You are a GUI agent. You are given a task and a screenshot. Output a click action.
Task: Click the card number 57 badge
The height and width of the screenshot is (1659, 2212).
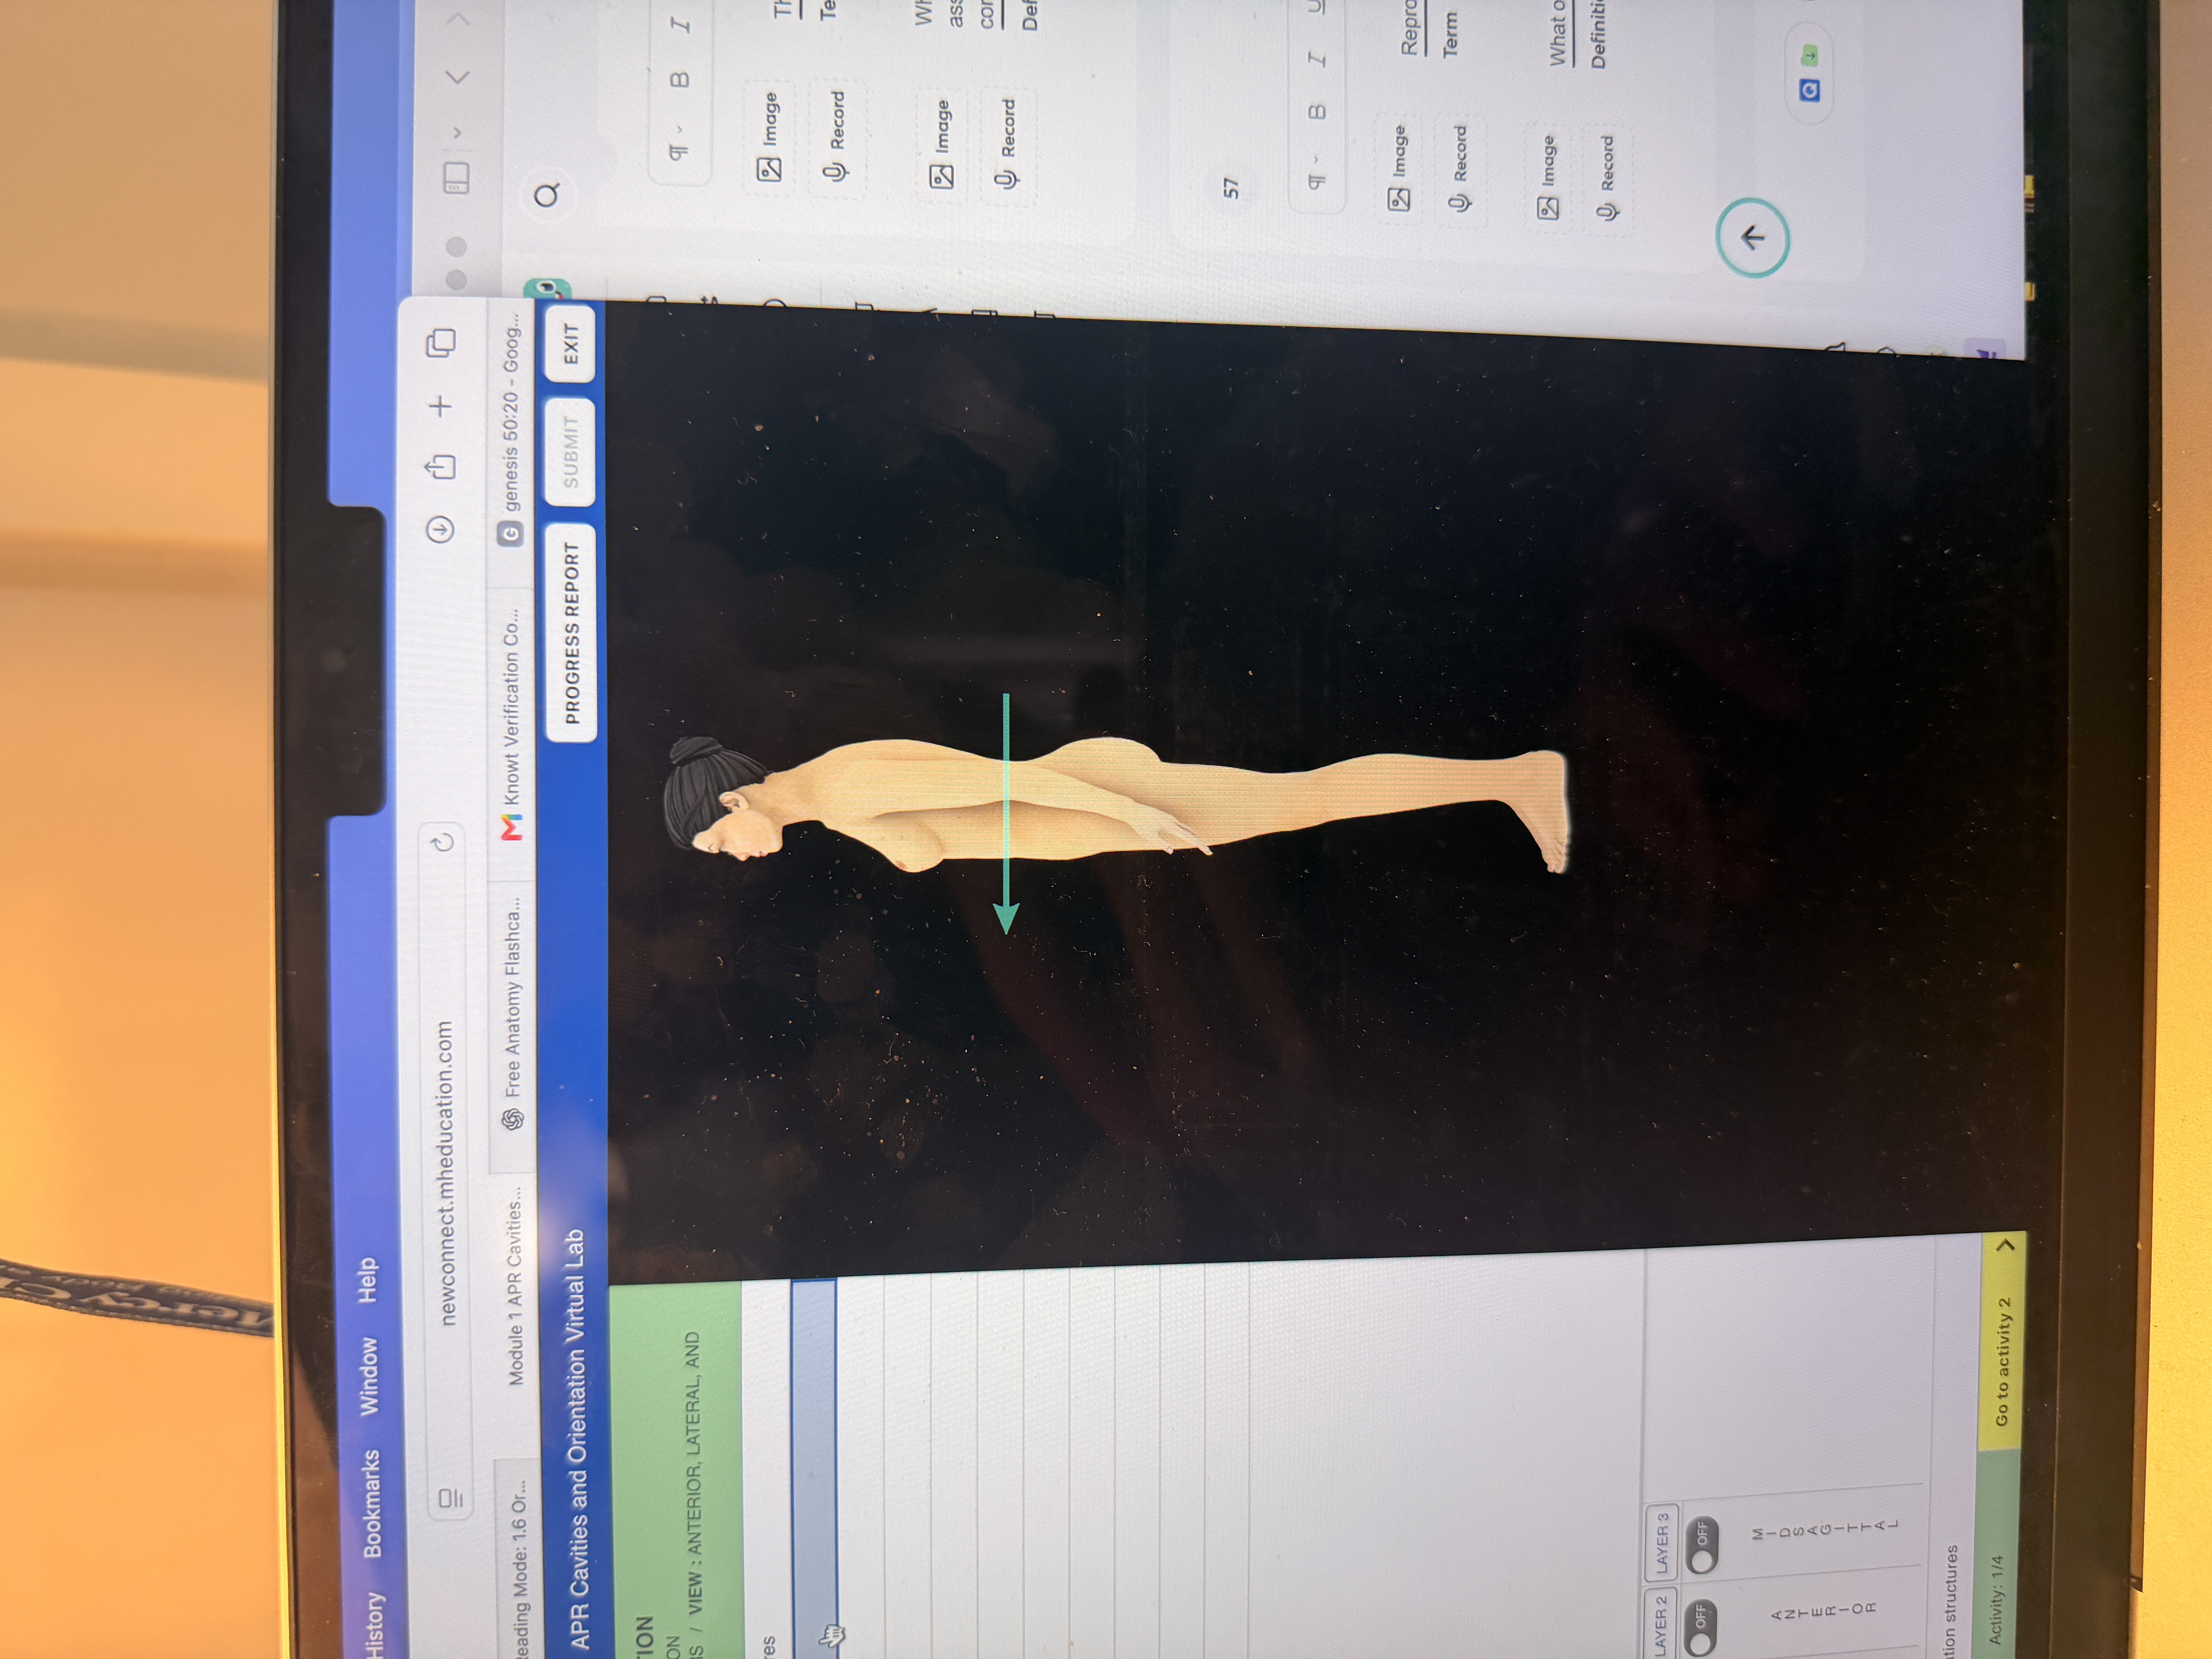pos(1231,187)
